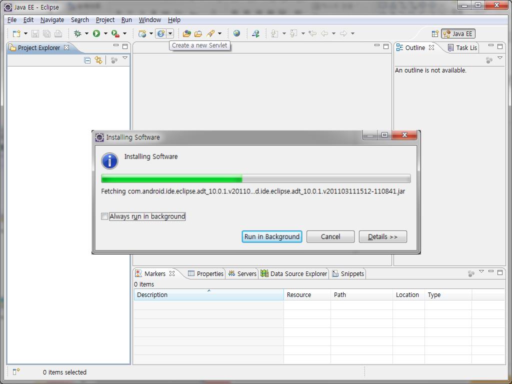Screen dimensions: 512x384
Task: Close the Project Explorer tab
Action: (66, 47)
